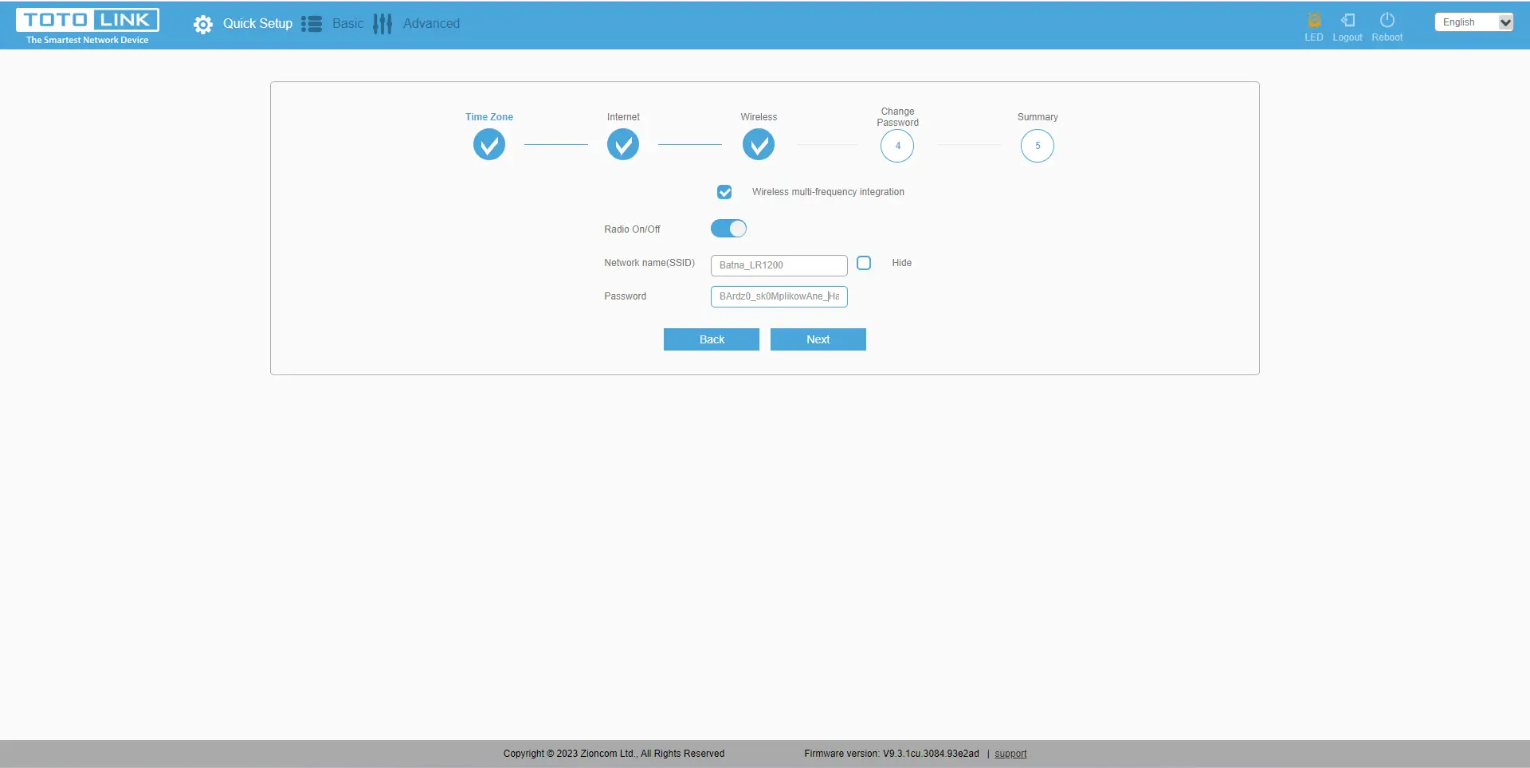Click the Internet step checkmark

623,145
